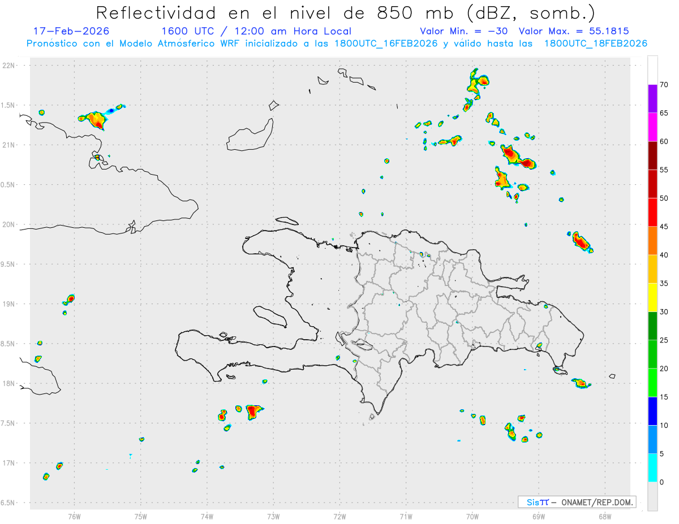Viewport: 679px width, 524px height.
Task: Select the orange 40–45 dBZ colorbar segment
Action: pos(652,241)
